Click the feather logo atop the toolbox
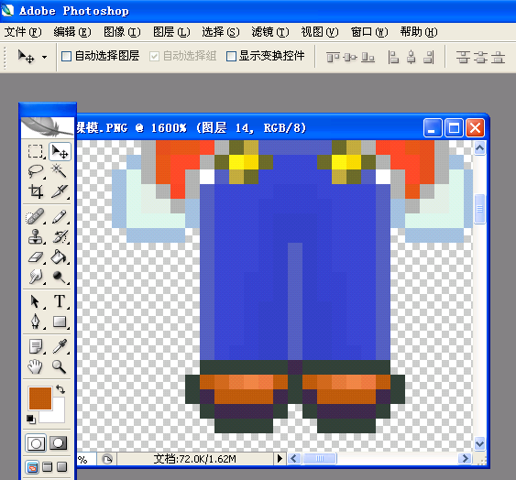Image resolution: width=516 pixels, height=480 pixels. pyautogui.click(x=48, y=127)
